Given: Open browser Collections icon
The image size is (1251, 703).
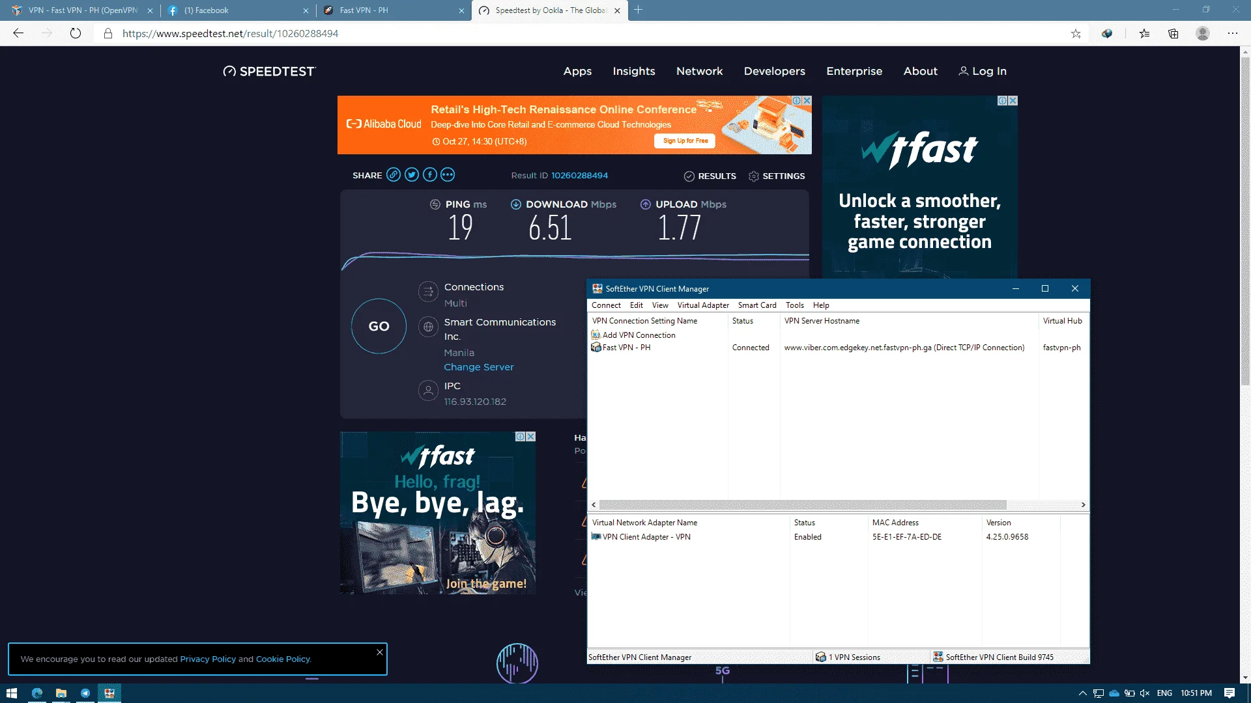Looking at the screenshot, I should pyautogui.click(x=1173, y=33).
